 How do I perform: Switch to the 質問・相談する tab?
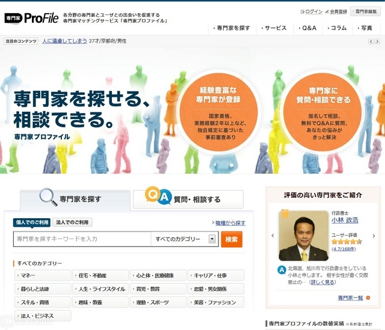(x=188, y=199)
